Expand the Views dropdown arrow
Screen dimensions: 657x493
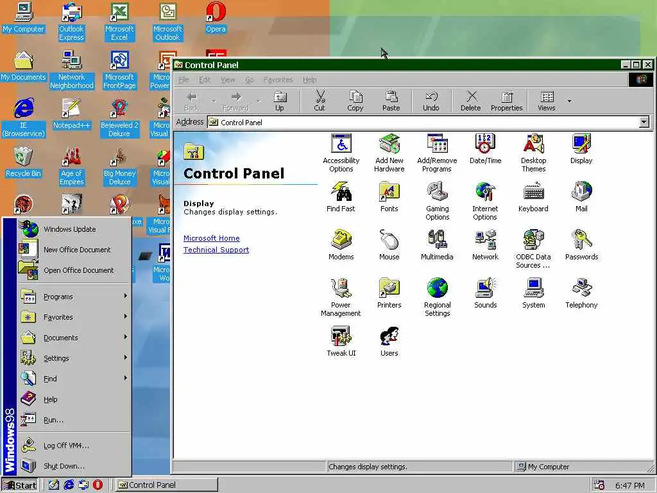[569, 101]
